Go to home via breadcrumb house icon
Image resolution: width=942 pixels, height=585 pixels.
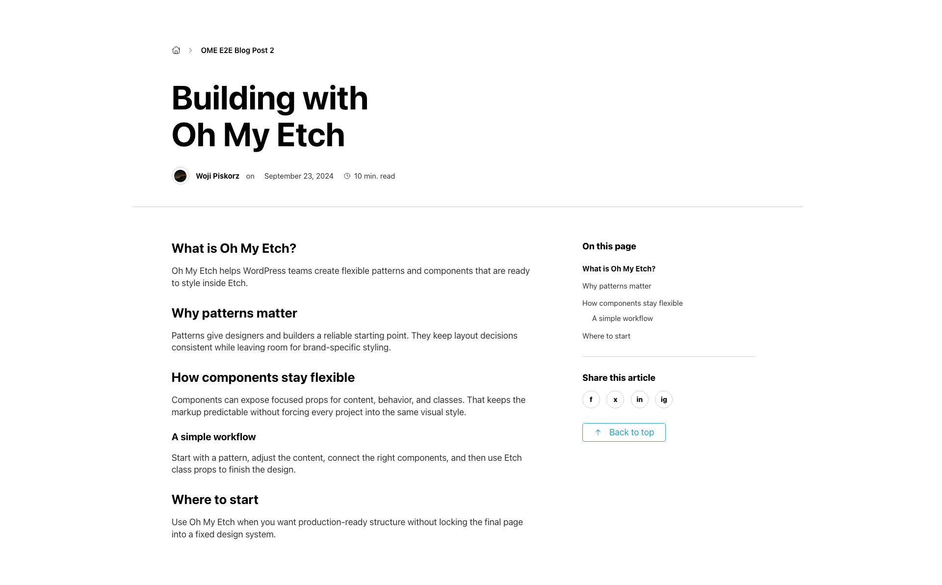[x=176, y=50]
